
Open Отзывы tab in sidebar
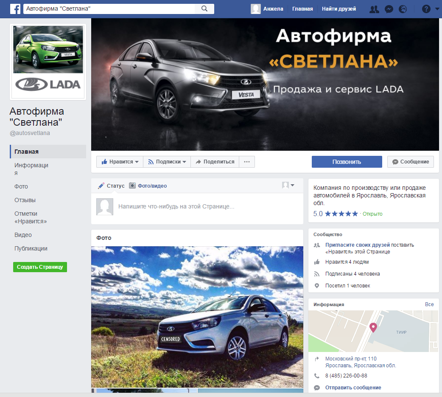pos(25,200)
